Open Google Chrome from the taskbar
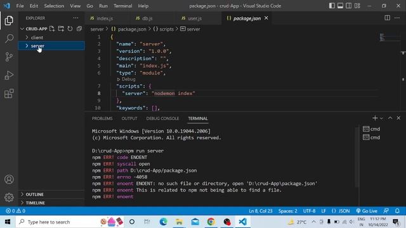 (211, 222)
